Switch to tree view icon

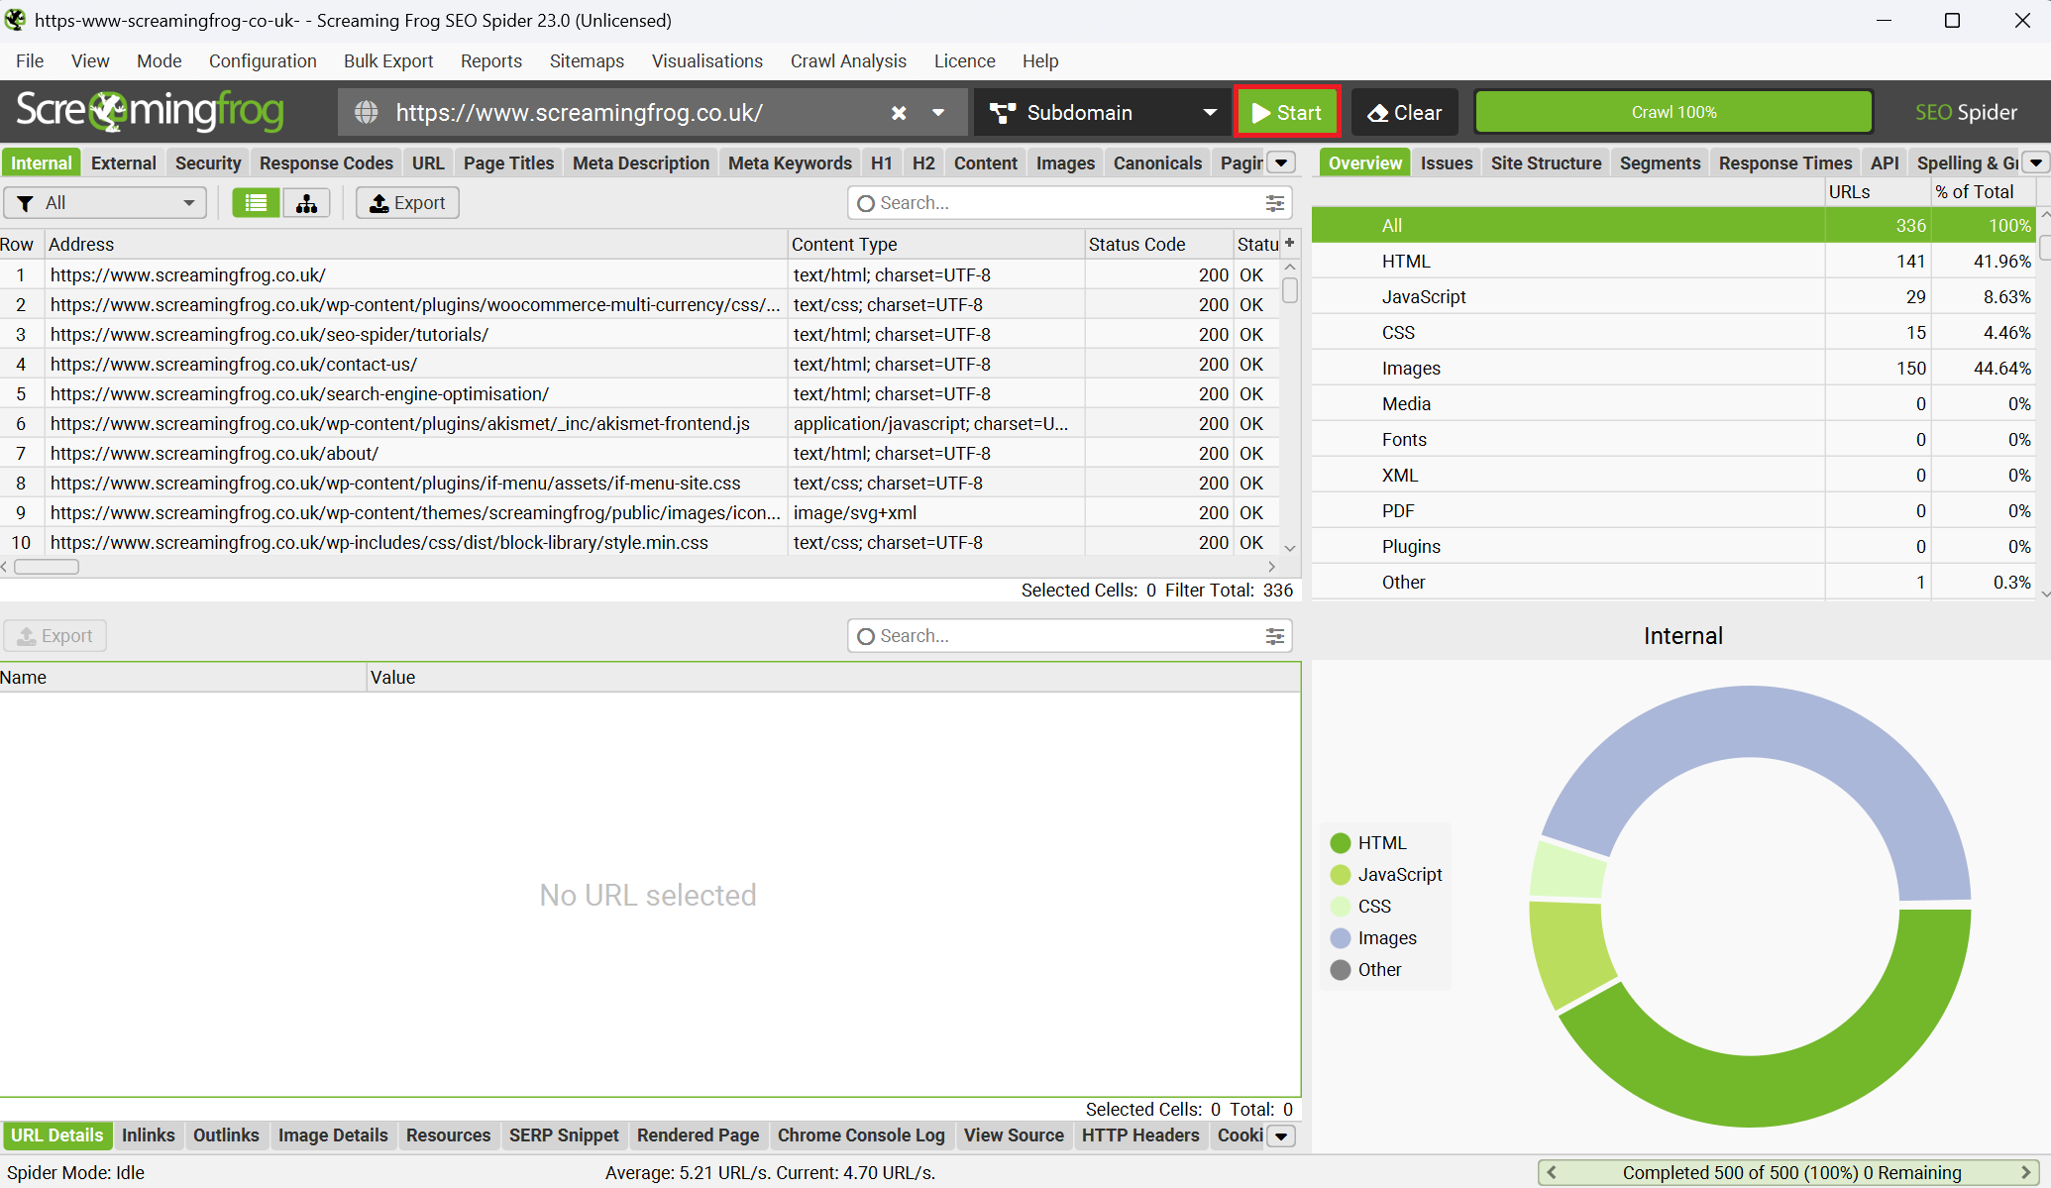point(306,203)
